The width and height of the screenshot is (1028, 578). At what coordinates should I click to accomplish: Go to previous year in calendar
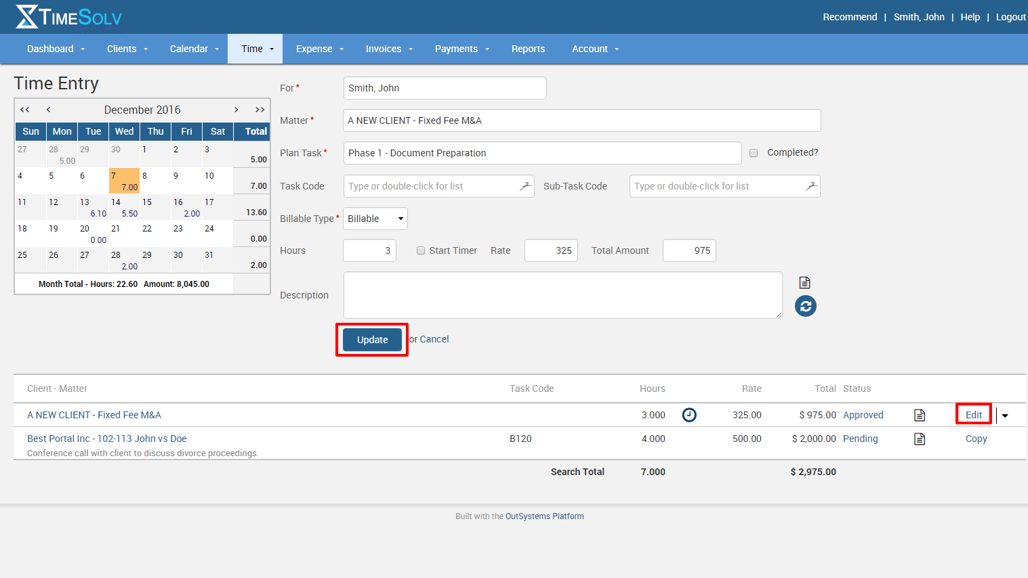pyautogui.click(x=25, y=110)
